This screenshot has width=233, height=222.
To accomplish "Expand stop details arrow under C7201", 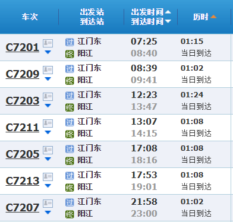I will (x=48, y=52).
